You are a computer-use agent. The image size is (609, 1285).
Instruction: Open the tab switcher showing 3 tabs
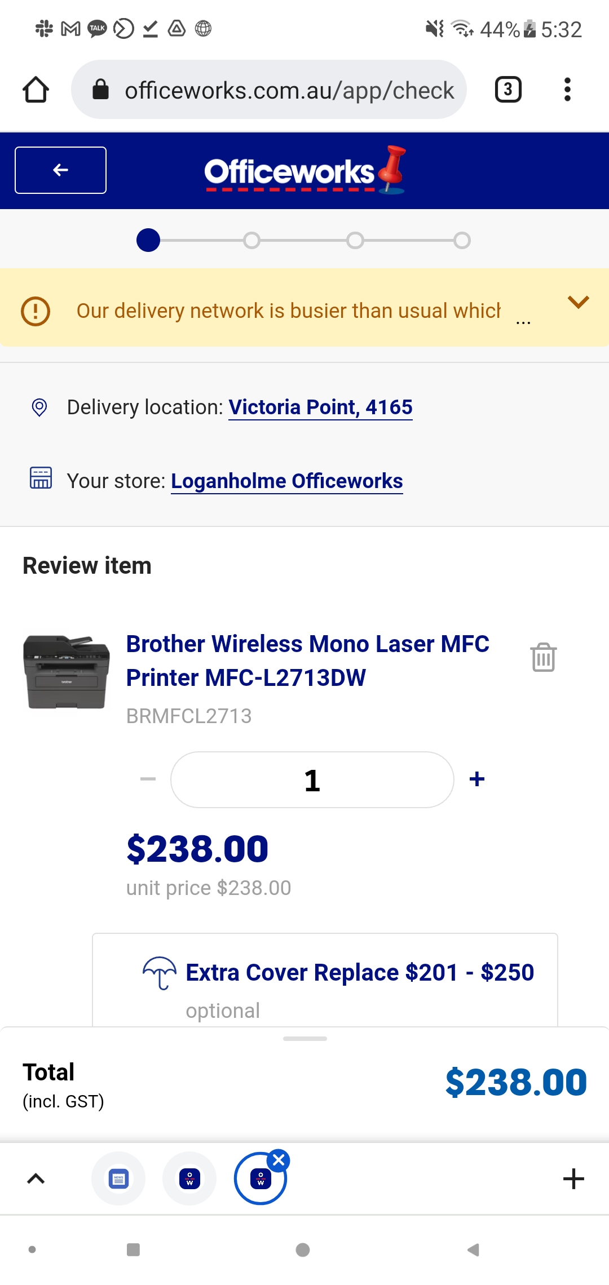[x=507, y=90]
